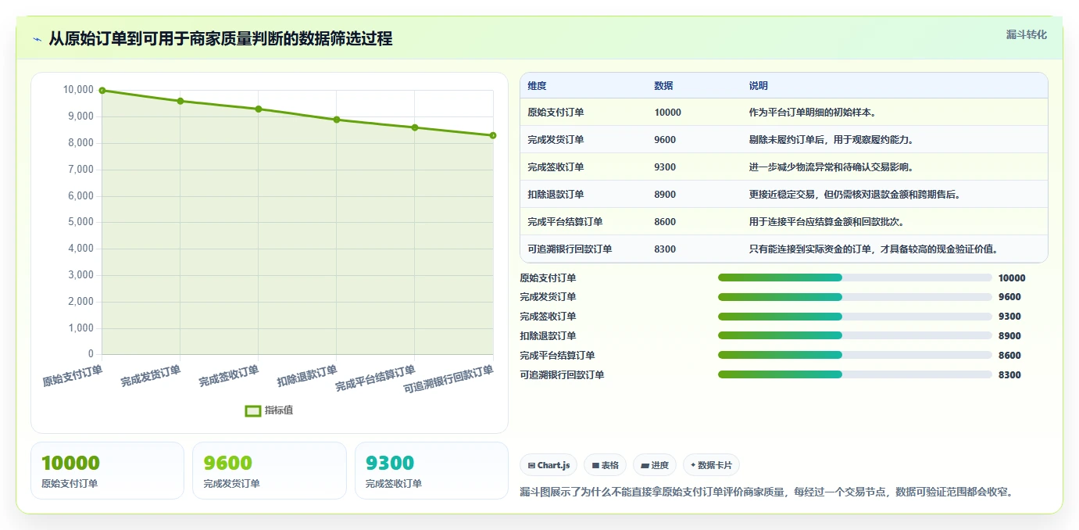
Task: Click the 维度 table column header
Action: (538, 86)
